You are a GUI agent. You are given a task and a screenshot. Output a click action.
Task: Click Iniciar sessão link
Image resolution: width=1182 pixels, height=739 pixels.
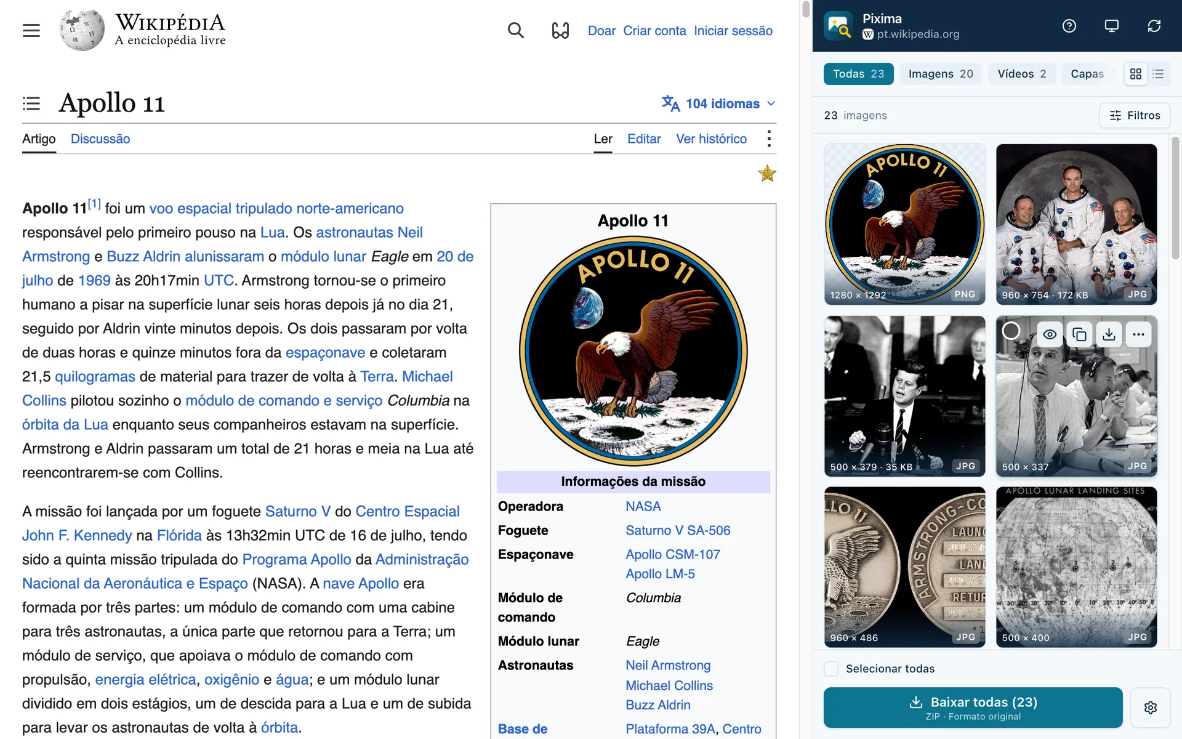(733, 31)
